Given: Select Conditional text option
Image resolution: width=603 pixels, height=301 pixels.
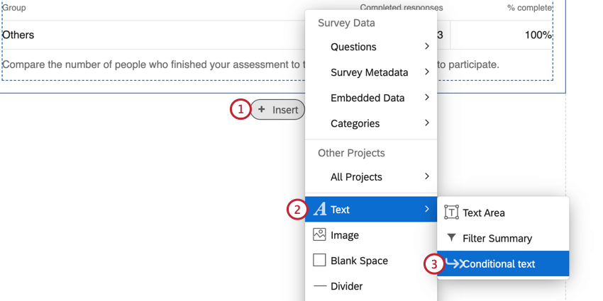Looking at the screenshot, I should 499,263.
